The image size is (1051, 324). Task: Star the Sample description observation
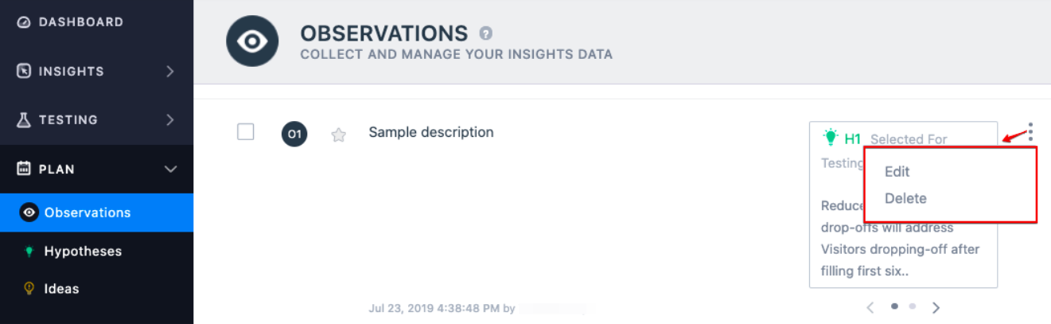(338, 135)
